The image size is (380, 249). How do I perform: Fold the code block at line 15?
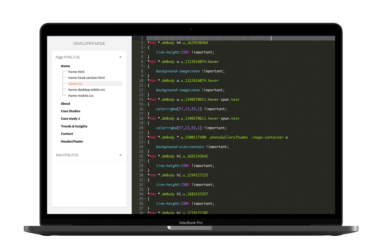(x=145, y=104)
